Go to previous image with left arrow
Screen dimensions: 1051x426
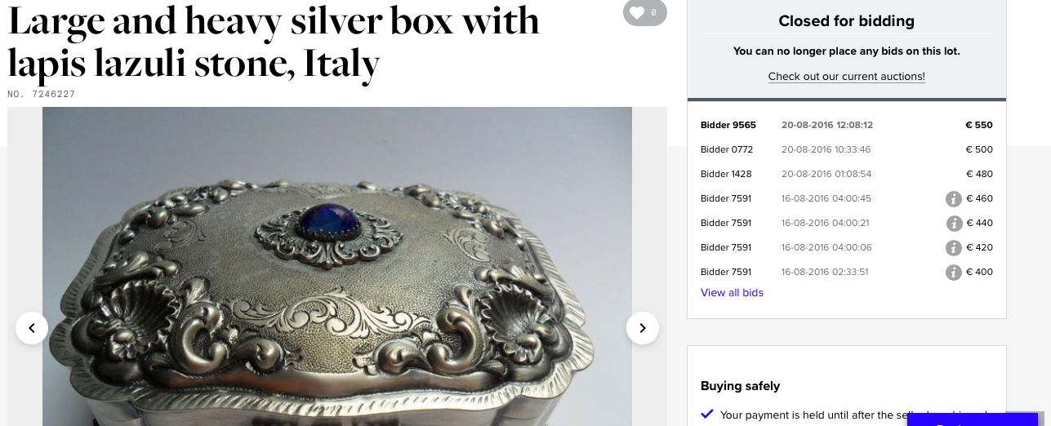pos(32,328)
